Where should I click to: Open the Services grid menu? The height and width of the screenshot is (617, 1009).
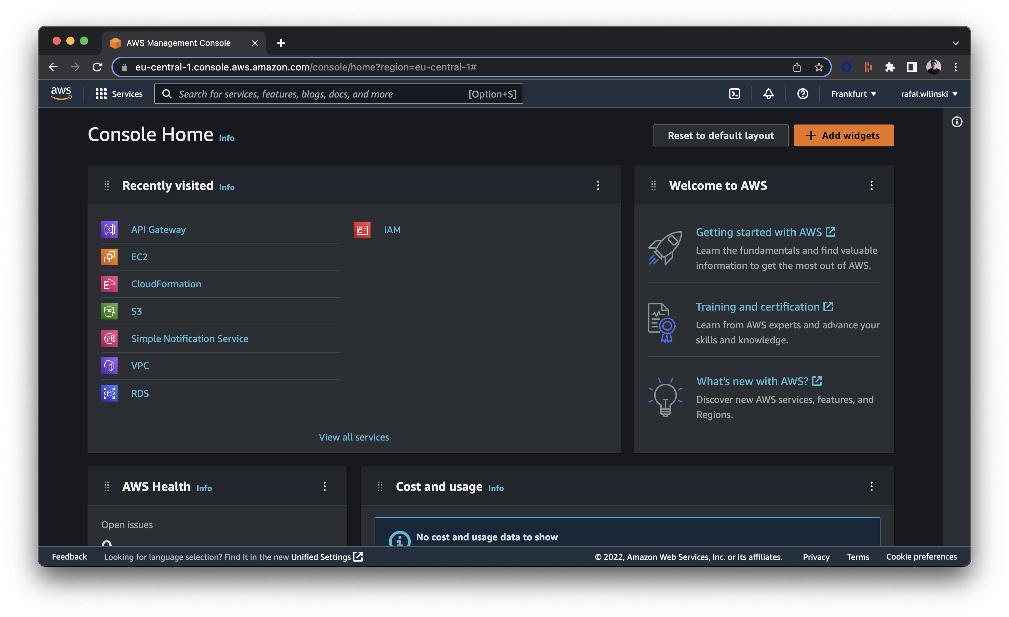[x=119, y=94]
